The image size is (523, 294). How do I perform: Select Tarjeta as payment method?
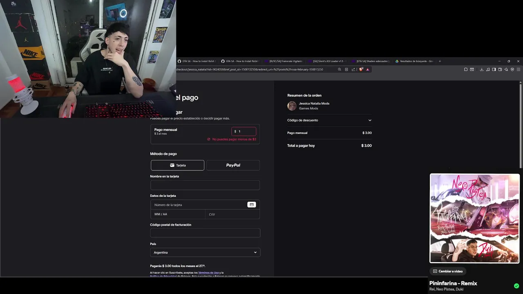point(177,165)
